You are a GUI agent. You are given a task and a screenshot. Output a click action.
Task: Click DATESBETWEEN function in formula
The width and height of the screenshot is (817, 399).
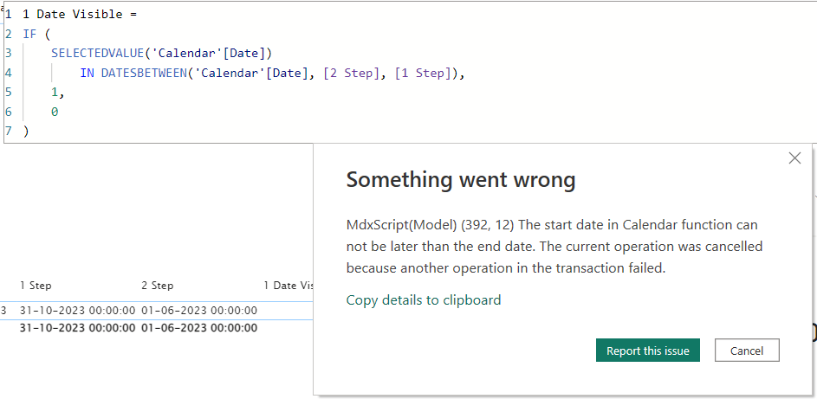[144, 74]
